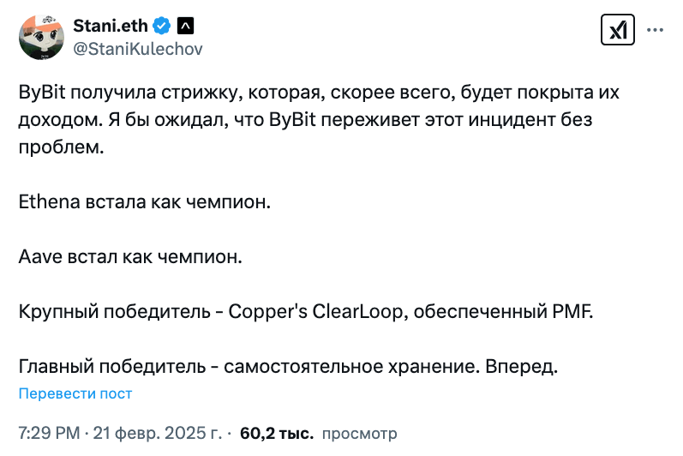Click the sentence Ethena встала как чемпион
The width and height of the screenshot is (683, 456).
click(x=145, y=201)
